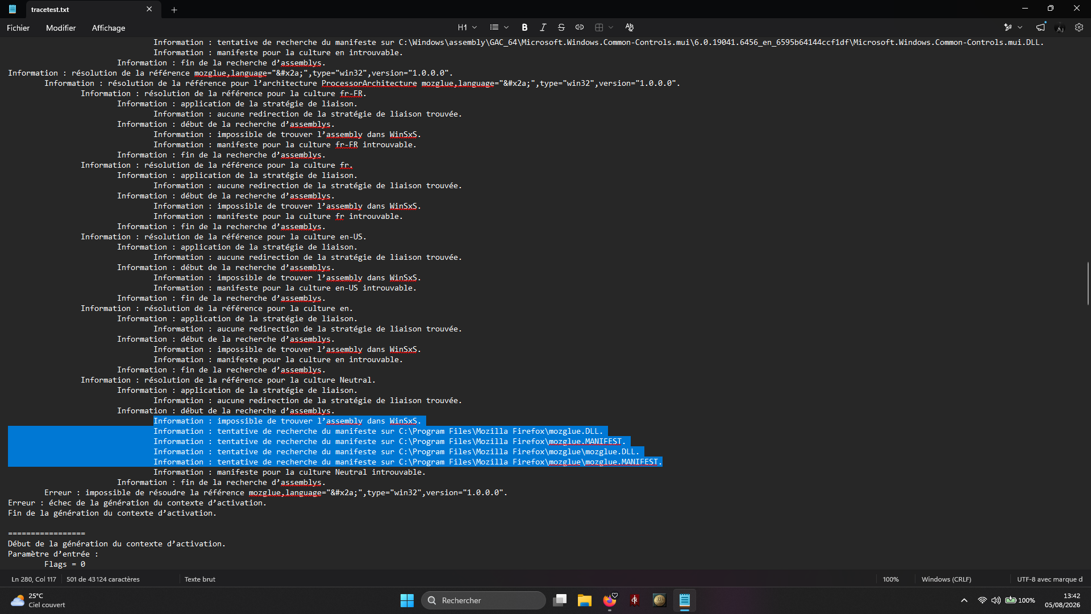
Task: Open the weather widget
Action: click(x=39, y=600)
